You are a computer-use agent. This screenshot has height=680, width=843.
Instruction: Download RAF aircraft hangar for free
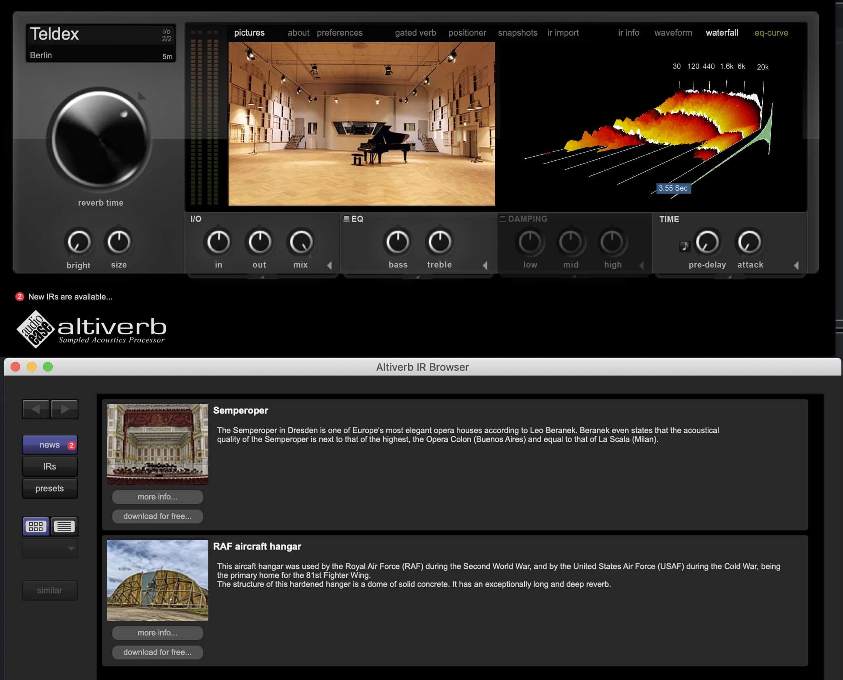tap(158, 652)
